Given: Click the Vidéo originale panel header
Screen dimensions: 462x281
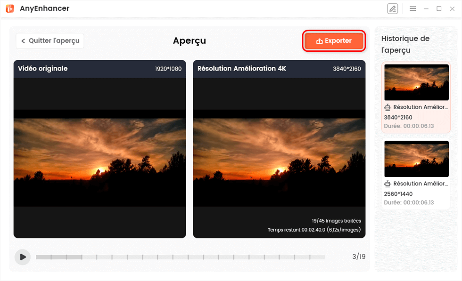Looking at the screenshot, I should click(100, 69).
